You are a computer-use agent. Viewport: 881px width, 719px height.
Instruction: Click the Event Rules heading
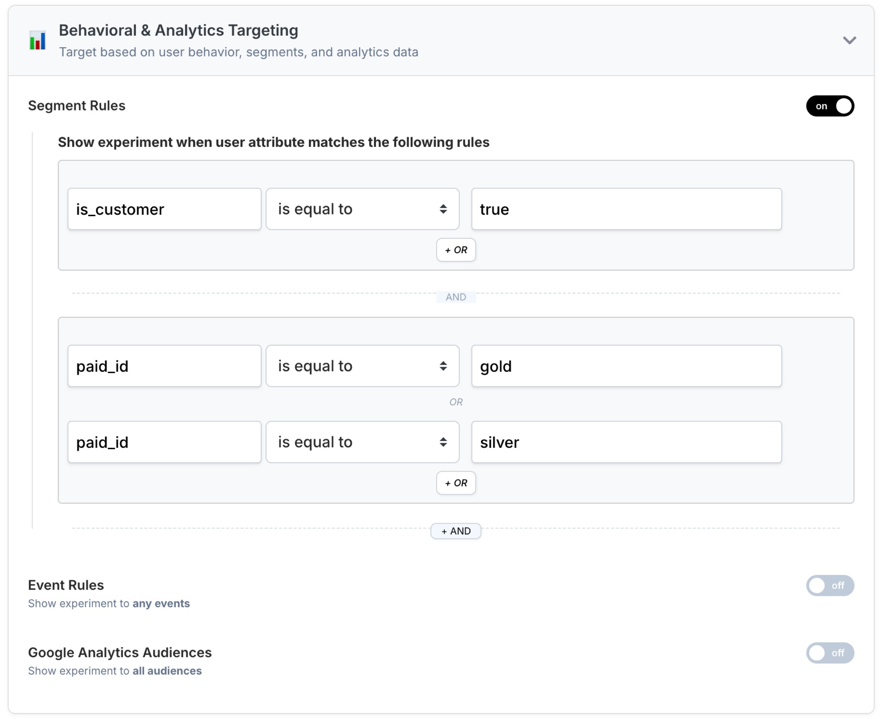click(x=66, y=585)
